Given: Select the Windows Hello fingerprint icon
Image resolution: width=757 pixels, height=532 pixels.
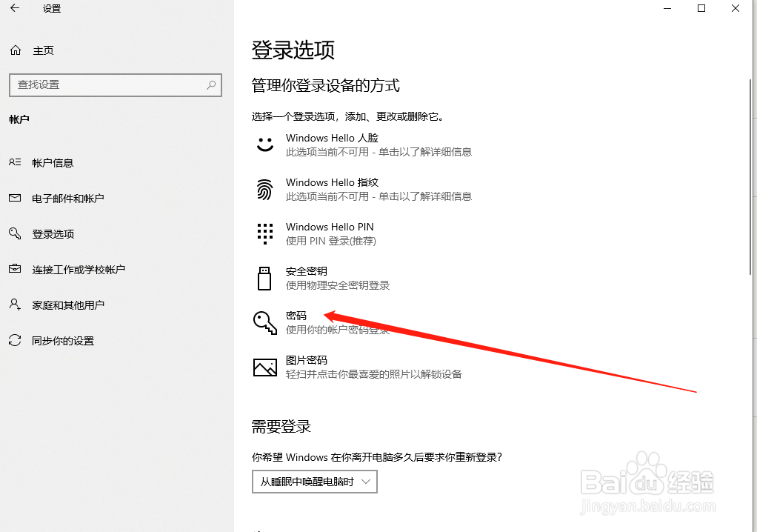Looking at the screenshot, I should coord(264,190).
